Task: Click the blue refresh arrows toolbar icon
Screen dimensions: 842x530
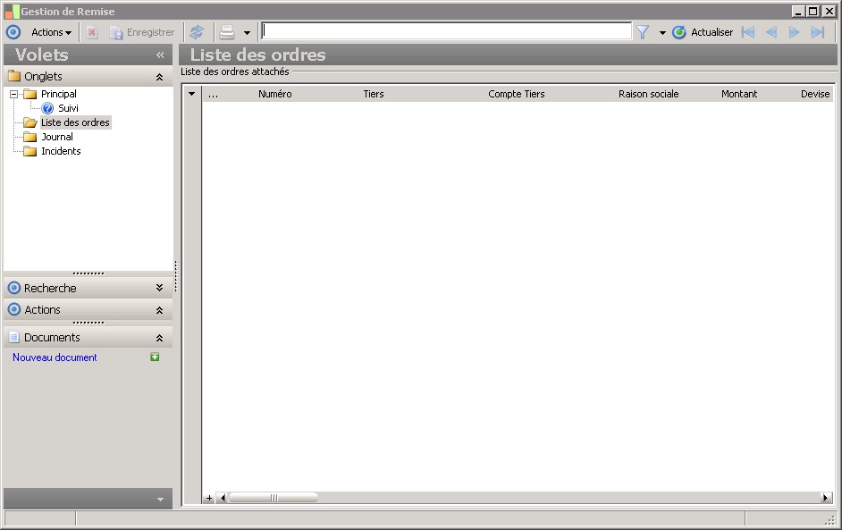Action: (197, 32)
